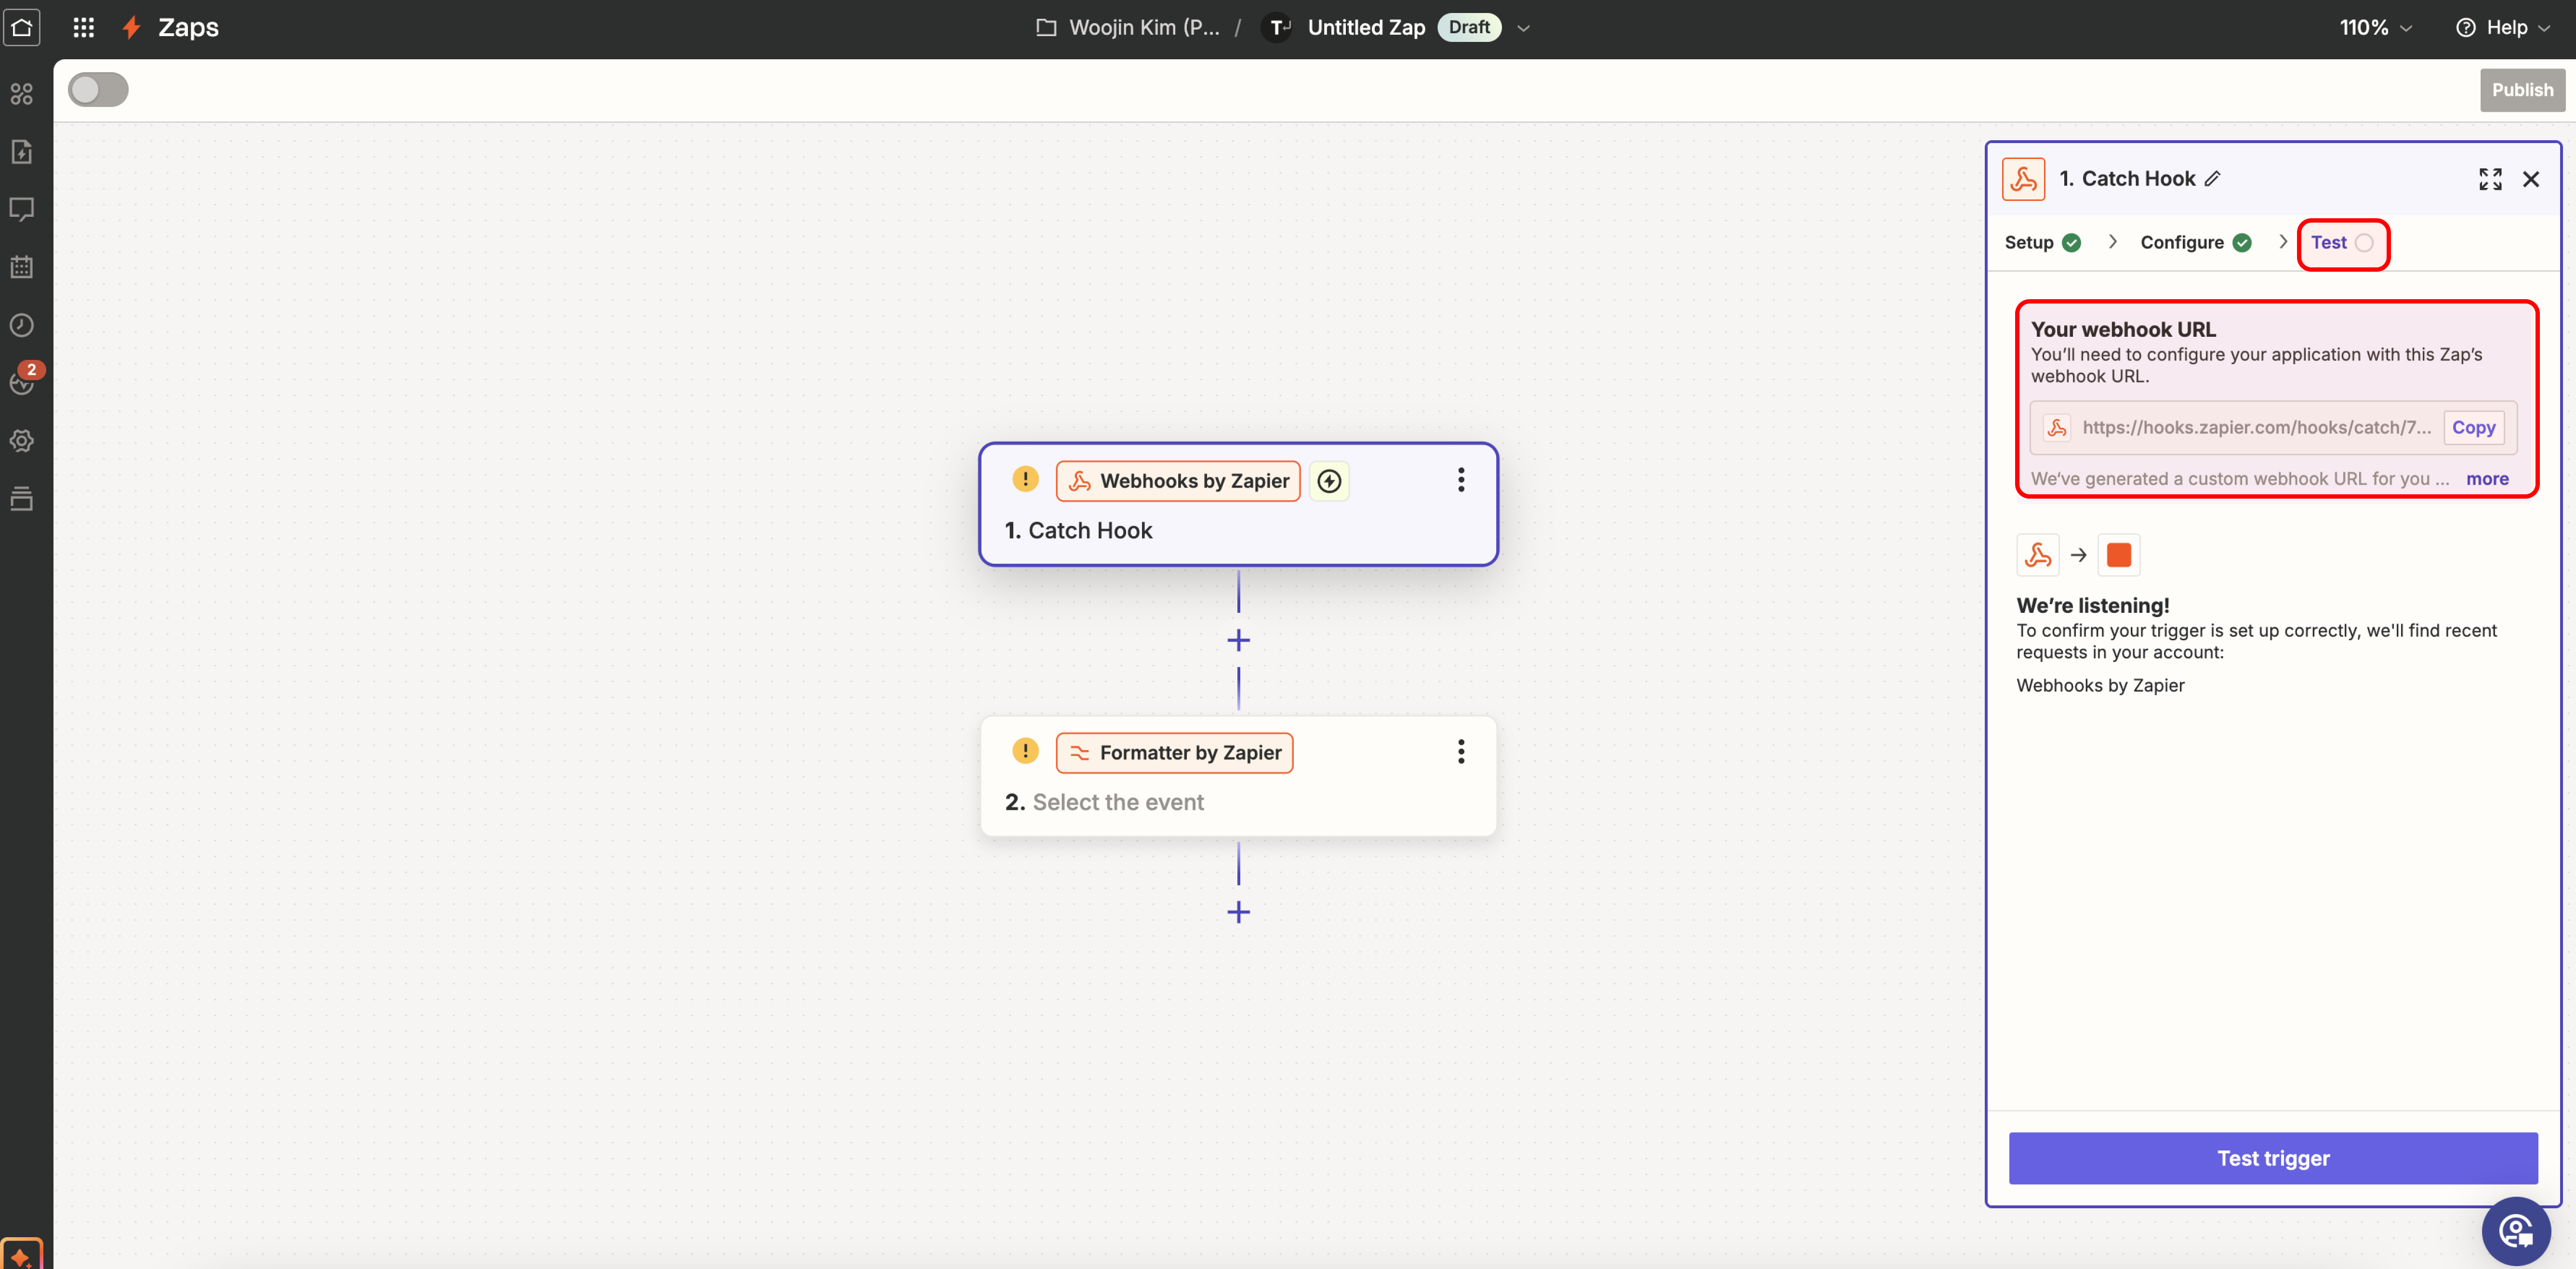This screenshot has height=1269, width=2576.
Task: Expand the Untitled Zap draft chevron
Action: pos(1523,28)
